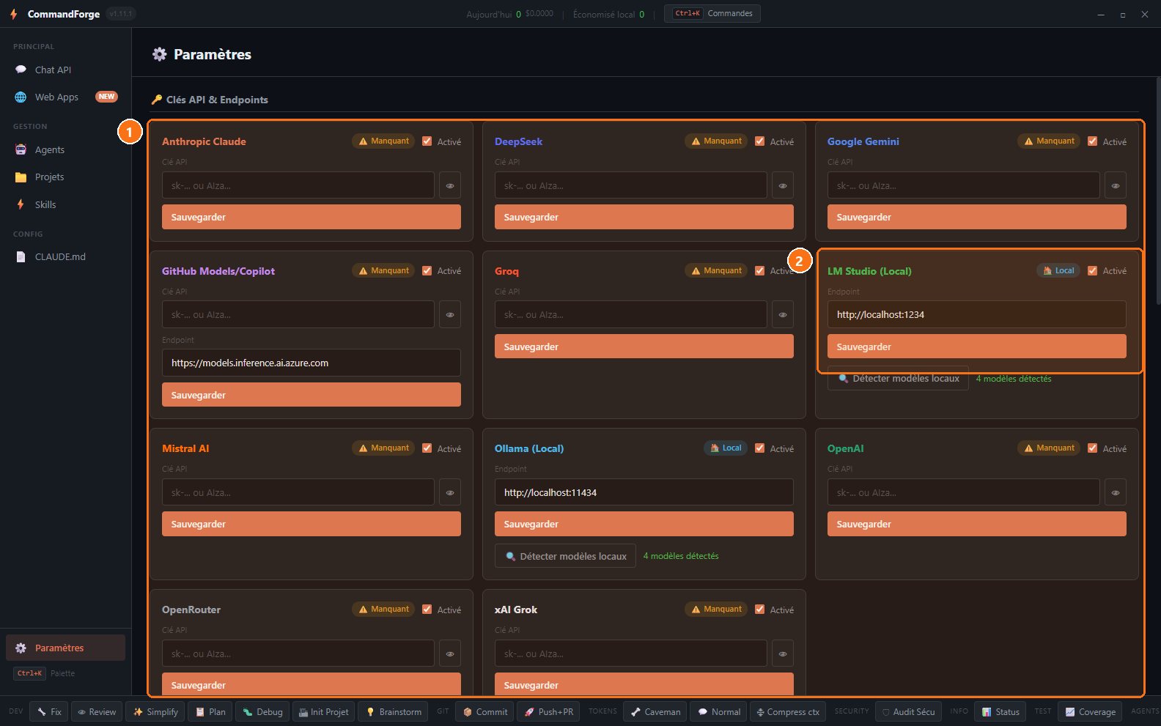
Task: Run the Fix command in bottom bar
Action: pyautogui.click(x=49, y=712)
